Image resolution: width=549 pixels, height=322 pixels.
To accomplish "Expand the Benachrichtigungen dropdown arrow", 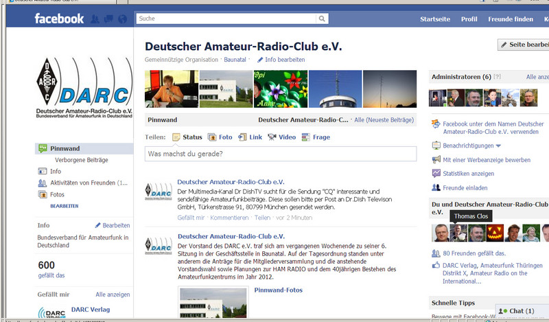I will pos(498,146).
